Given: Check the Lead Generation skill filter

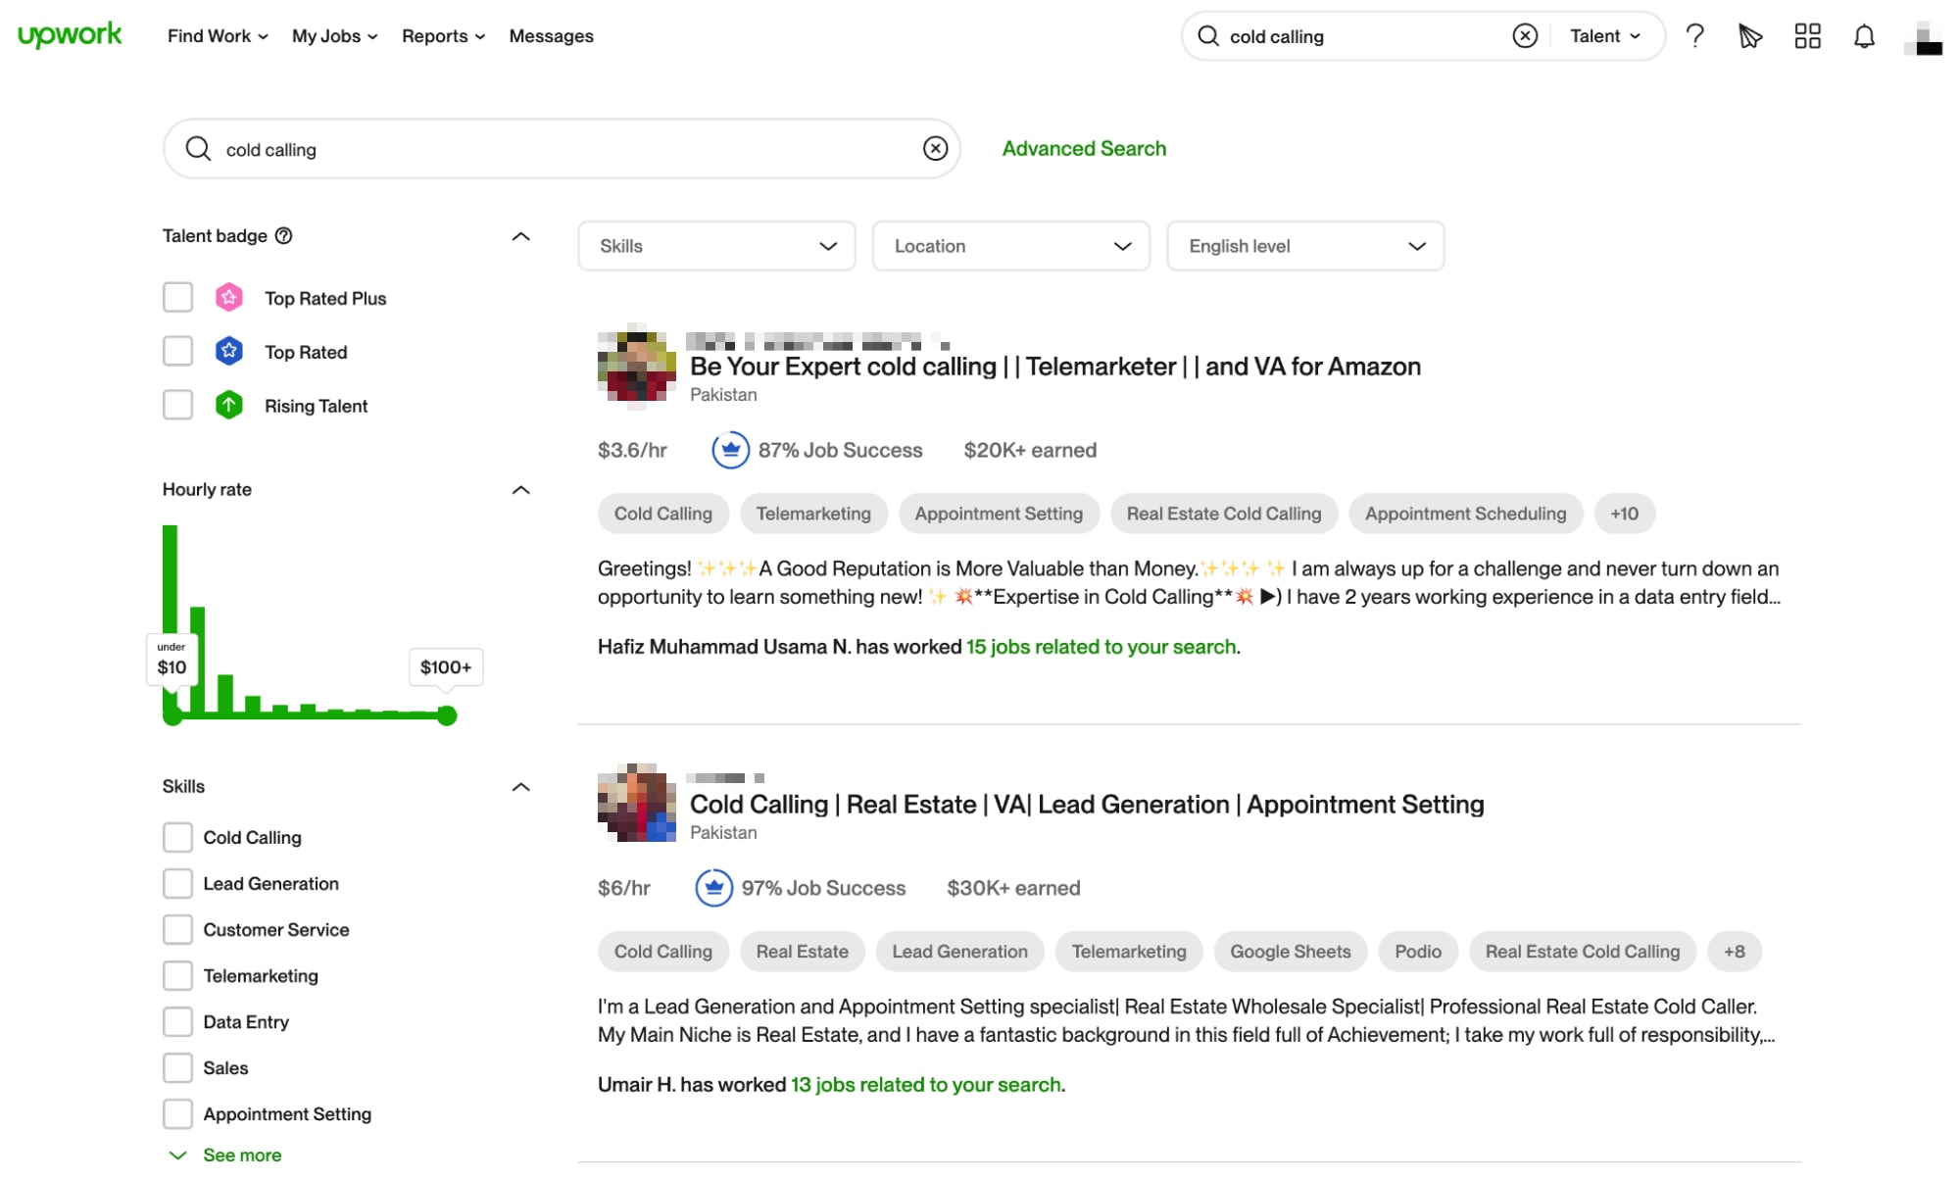Looking at the screenshot, I should click(x=177, y=883).
